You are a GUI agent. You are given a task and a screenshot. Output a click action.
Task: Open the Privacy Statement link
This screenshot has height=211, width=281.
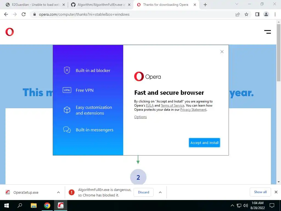click(193, 110)
